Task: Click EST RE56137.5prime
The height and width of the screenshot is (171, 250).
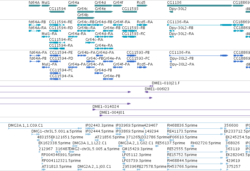Action: pos(170,143)
